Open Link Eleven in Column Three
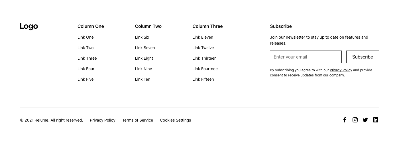The image size is (399, 146). click(x=203, y=37)
